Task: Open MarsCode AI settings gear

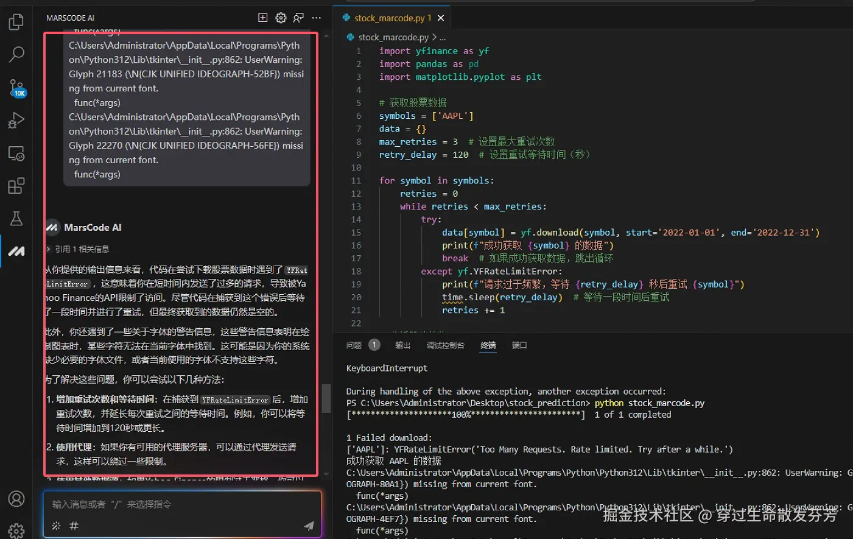Action: click(x=281, y=18)
